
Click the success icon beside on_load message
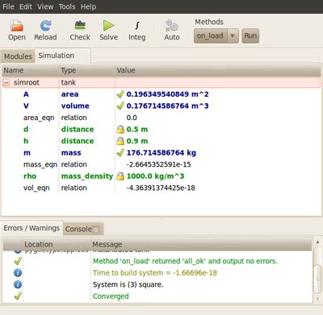(18, 261)
